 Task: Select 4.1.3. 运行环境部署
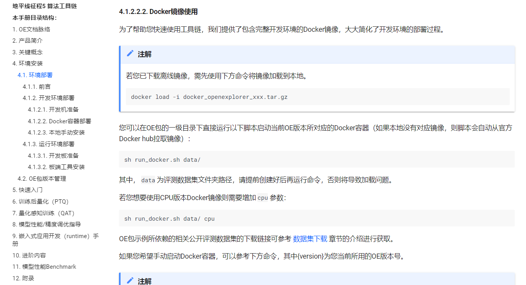click(48, 144)
